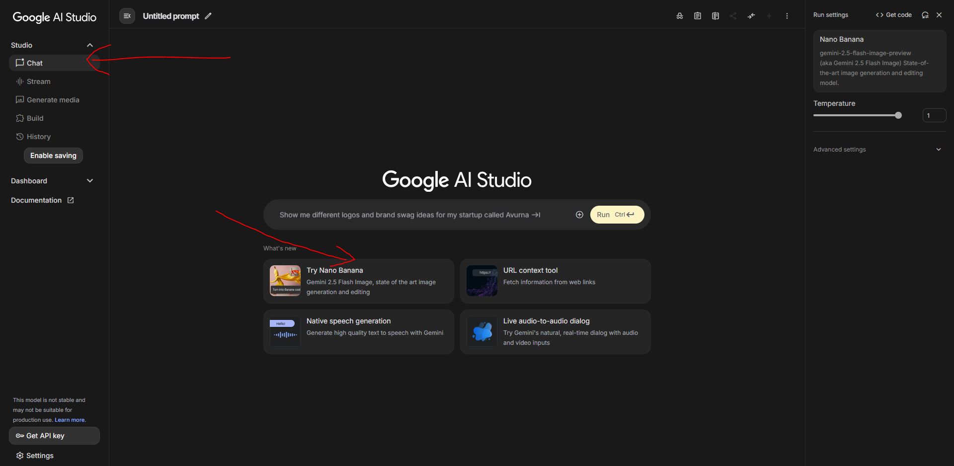954x466 pixels.
Task: Open more options via the three-dot toolbar menu
Action: click(787, 15)
